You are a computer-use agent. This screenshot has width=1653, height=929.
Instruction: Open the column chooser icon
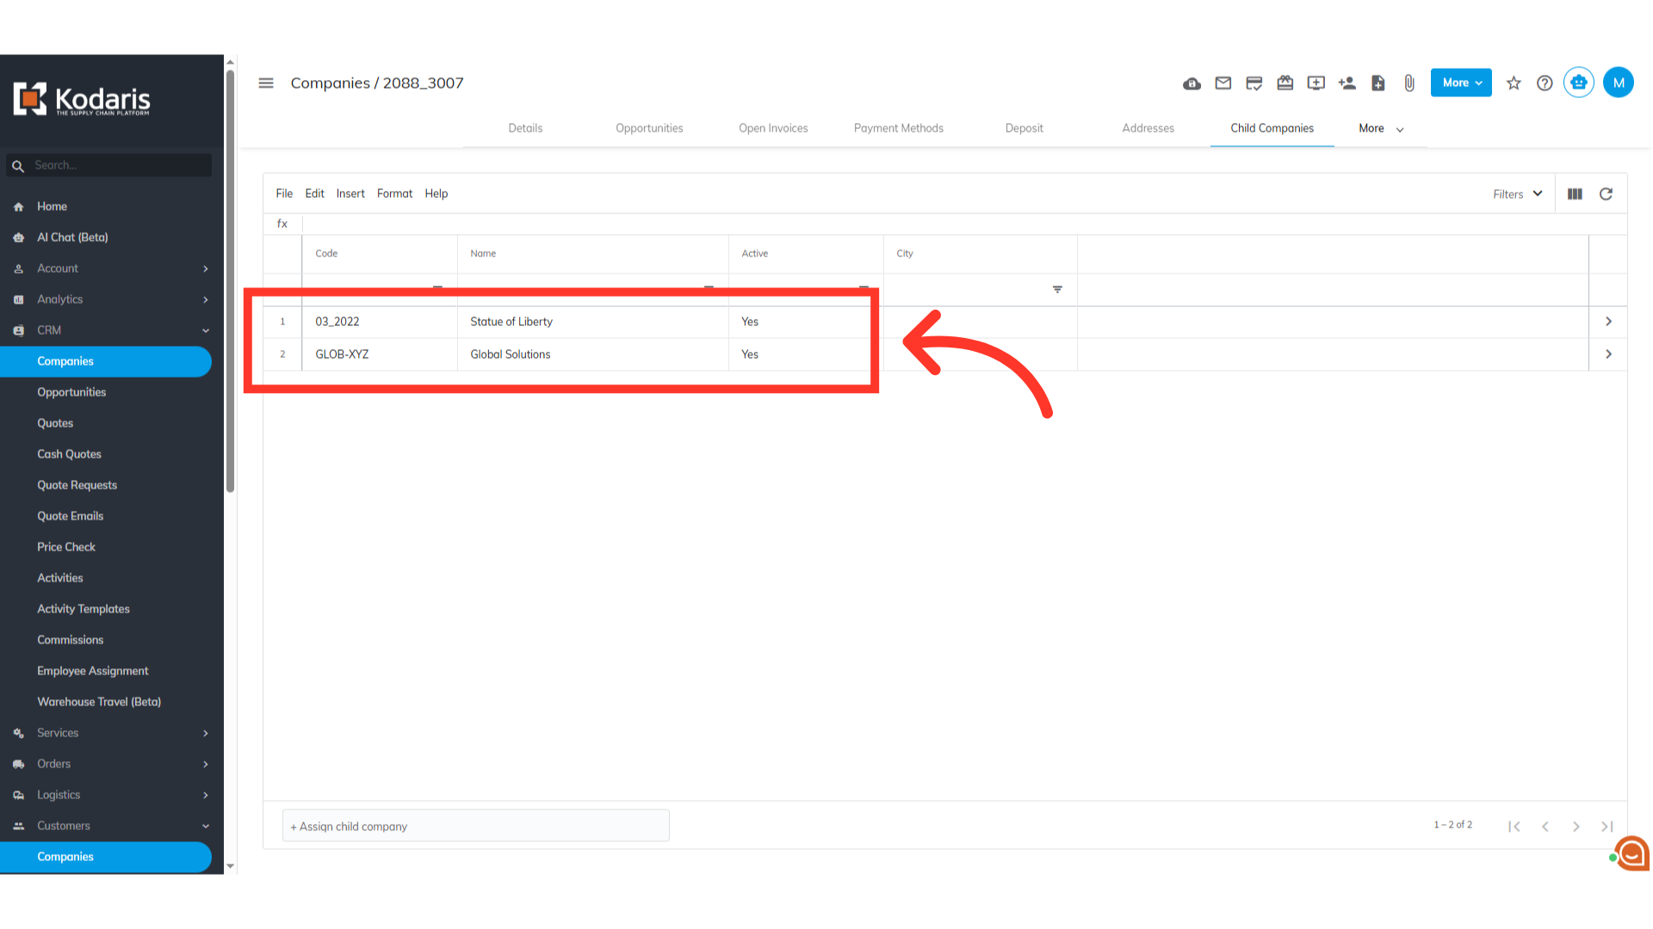1575,194
